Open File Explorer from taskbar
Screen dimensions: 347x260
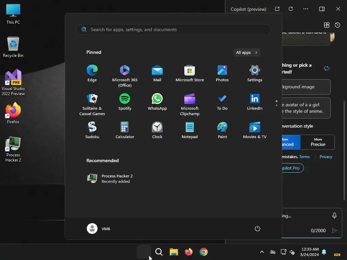point(174,252)
